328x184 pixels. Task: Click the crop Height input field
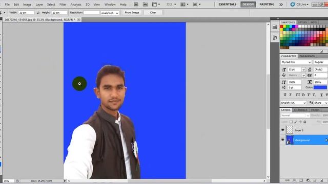[59, 13]
